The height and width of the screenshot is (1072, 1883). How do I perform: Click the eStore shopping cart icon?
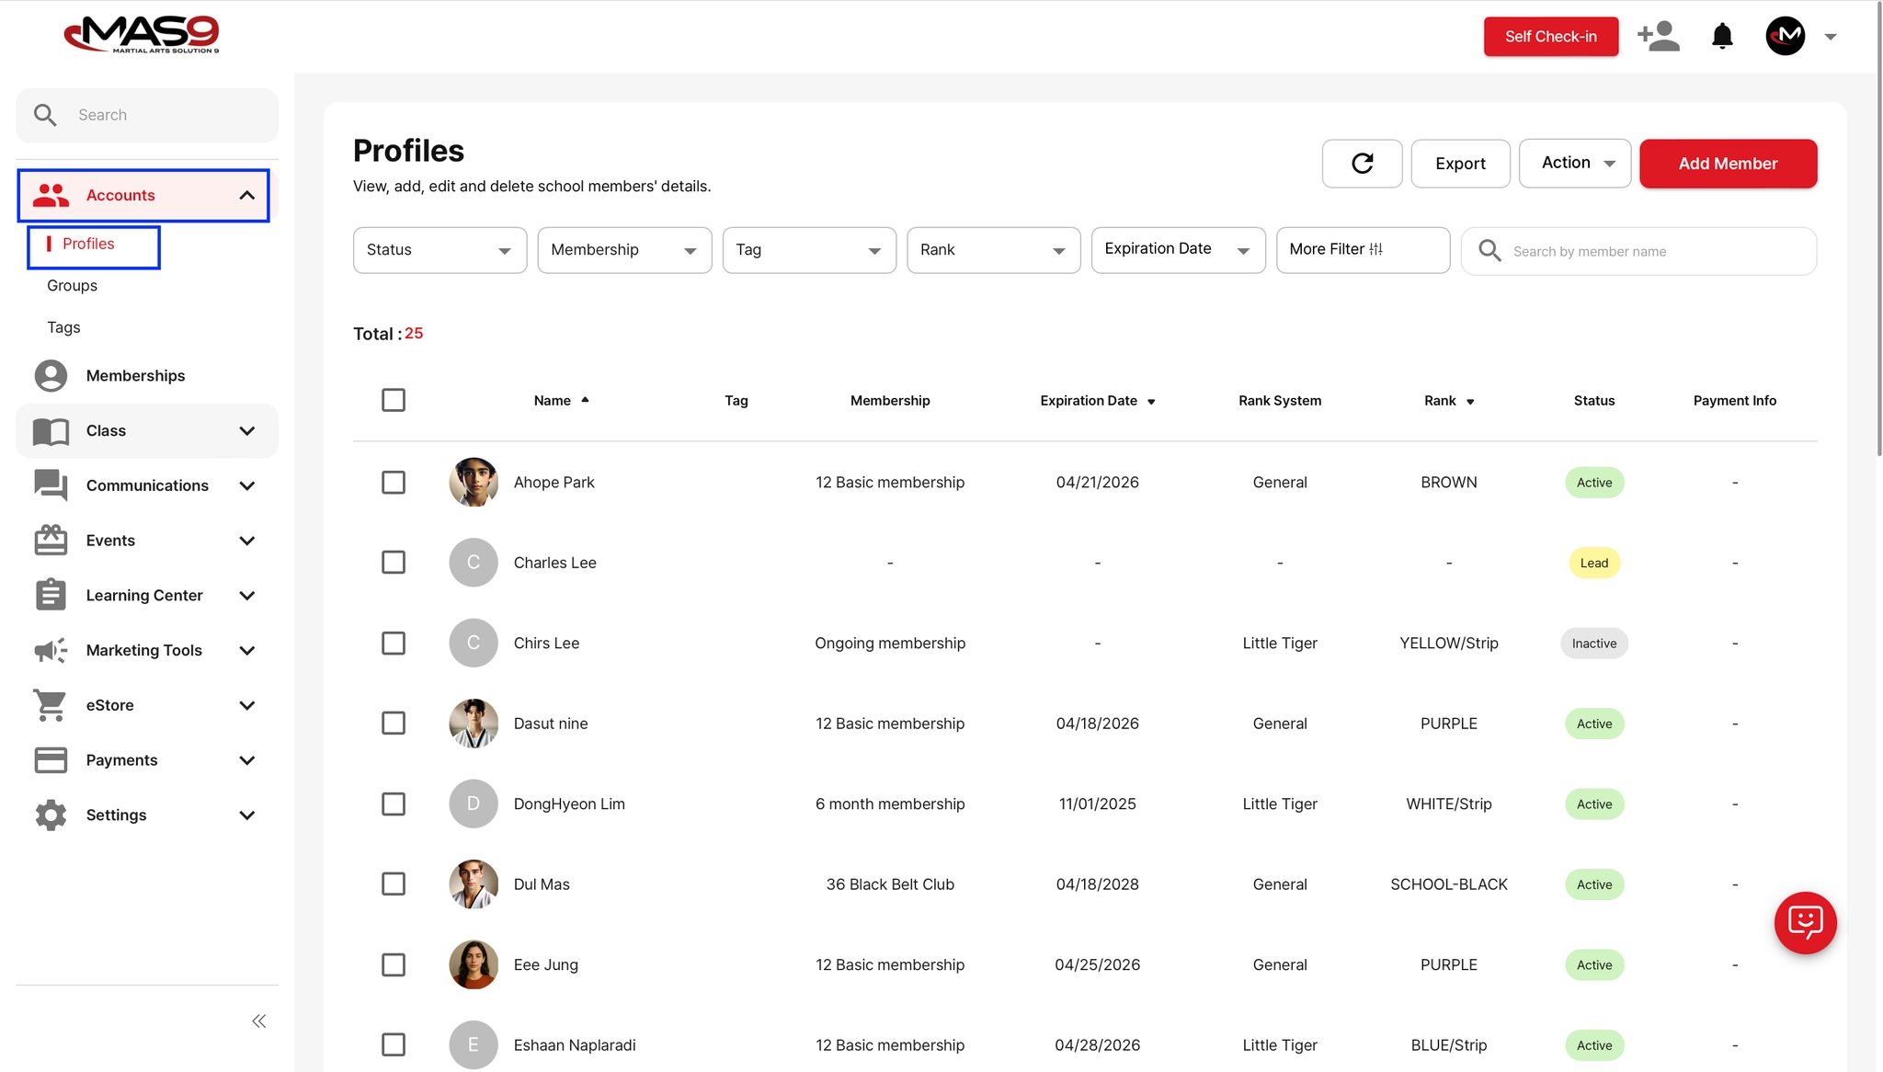coord(51,705)
